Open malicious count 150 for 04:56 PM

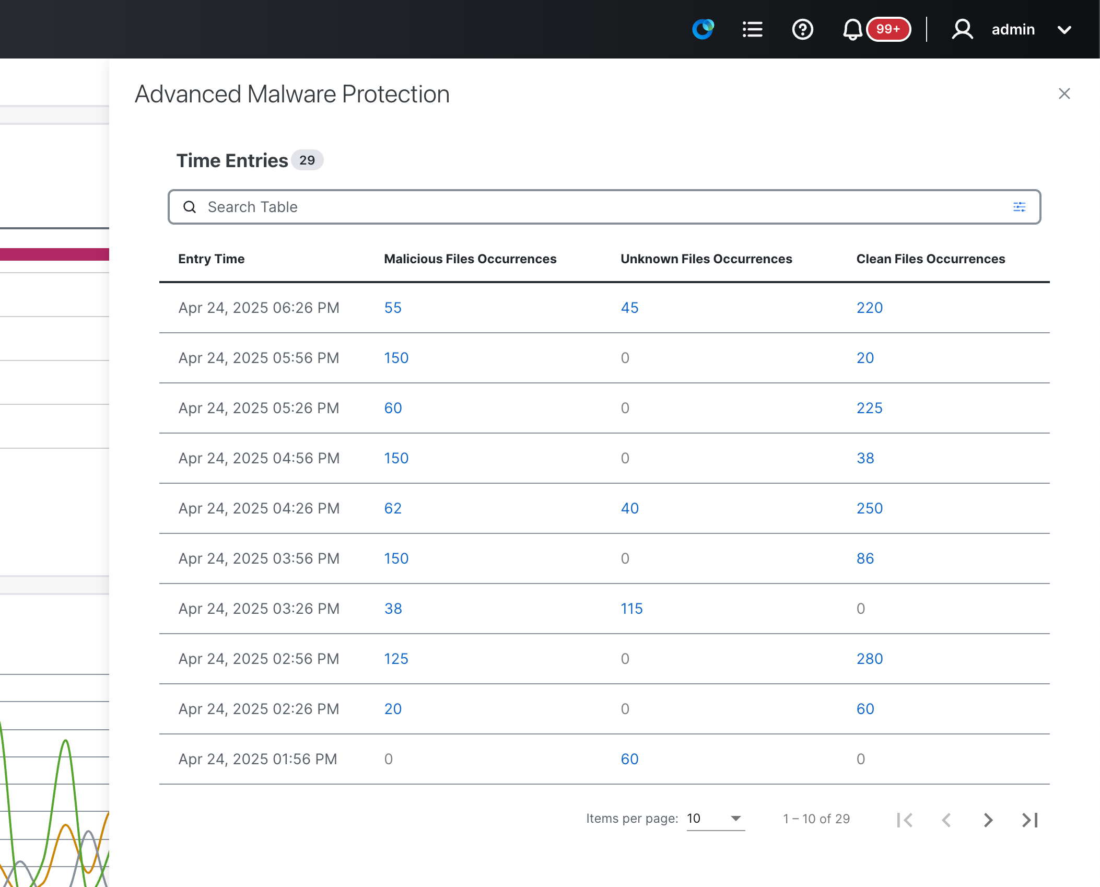pos(396,458)
